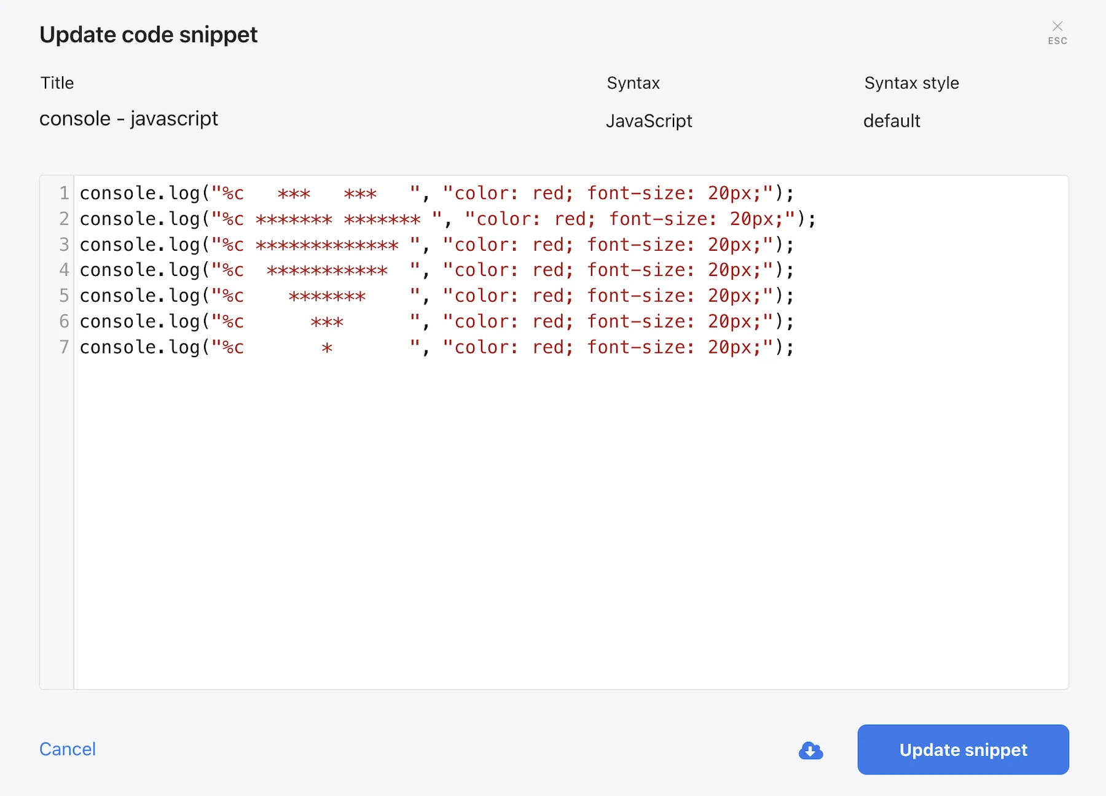1106x796 pixels.
Task: Click the blue download snippet cloud icon
Action: 810,750
